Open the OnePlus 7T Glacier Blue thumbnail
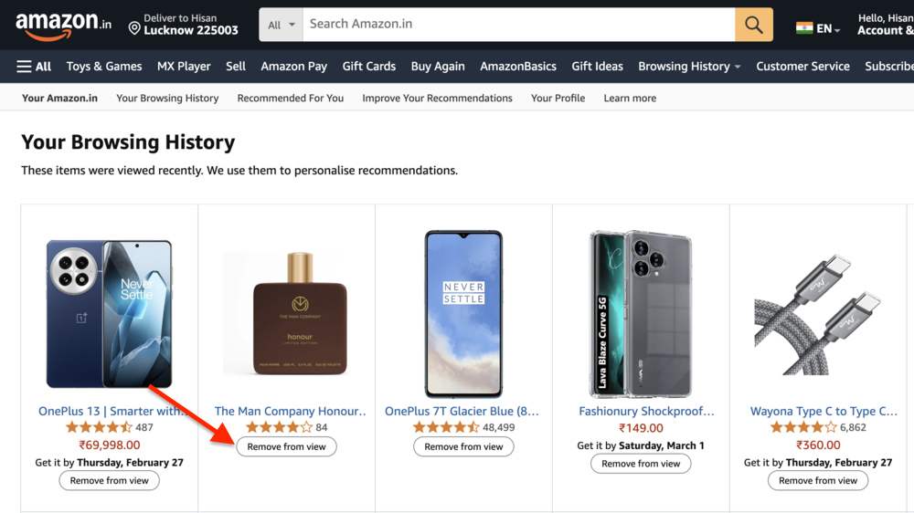914x513 pixels. coord(463,313)
